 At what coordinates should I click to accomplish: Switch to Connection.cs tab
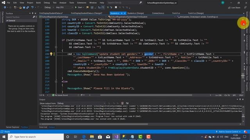click(x=158, y=13)
